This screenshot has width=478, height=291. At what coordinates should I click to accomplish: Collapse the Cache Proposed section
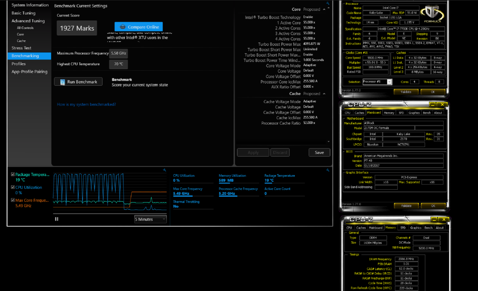[x=324, y=94]
